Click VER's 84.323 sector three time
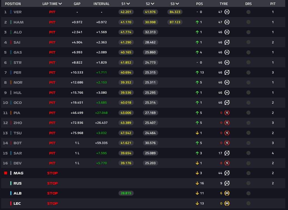Image resolution: width=288 pixels, height=210 pixels. click(175, 12)
